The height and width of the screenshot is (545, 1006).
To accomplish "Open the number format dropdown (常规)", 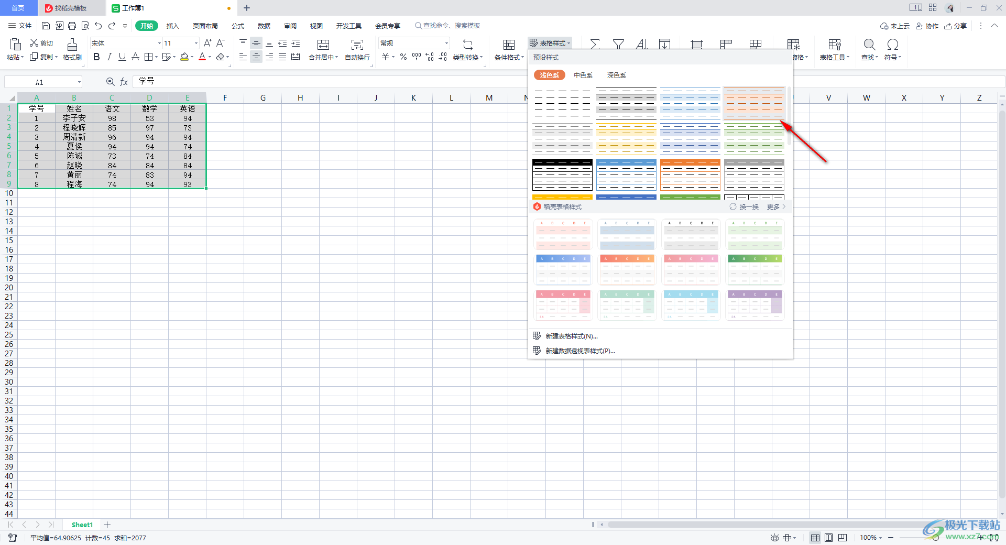I will (x=446, y=43).
